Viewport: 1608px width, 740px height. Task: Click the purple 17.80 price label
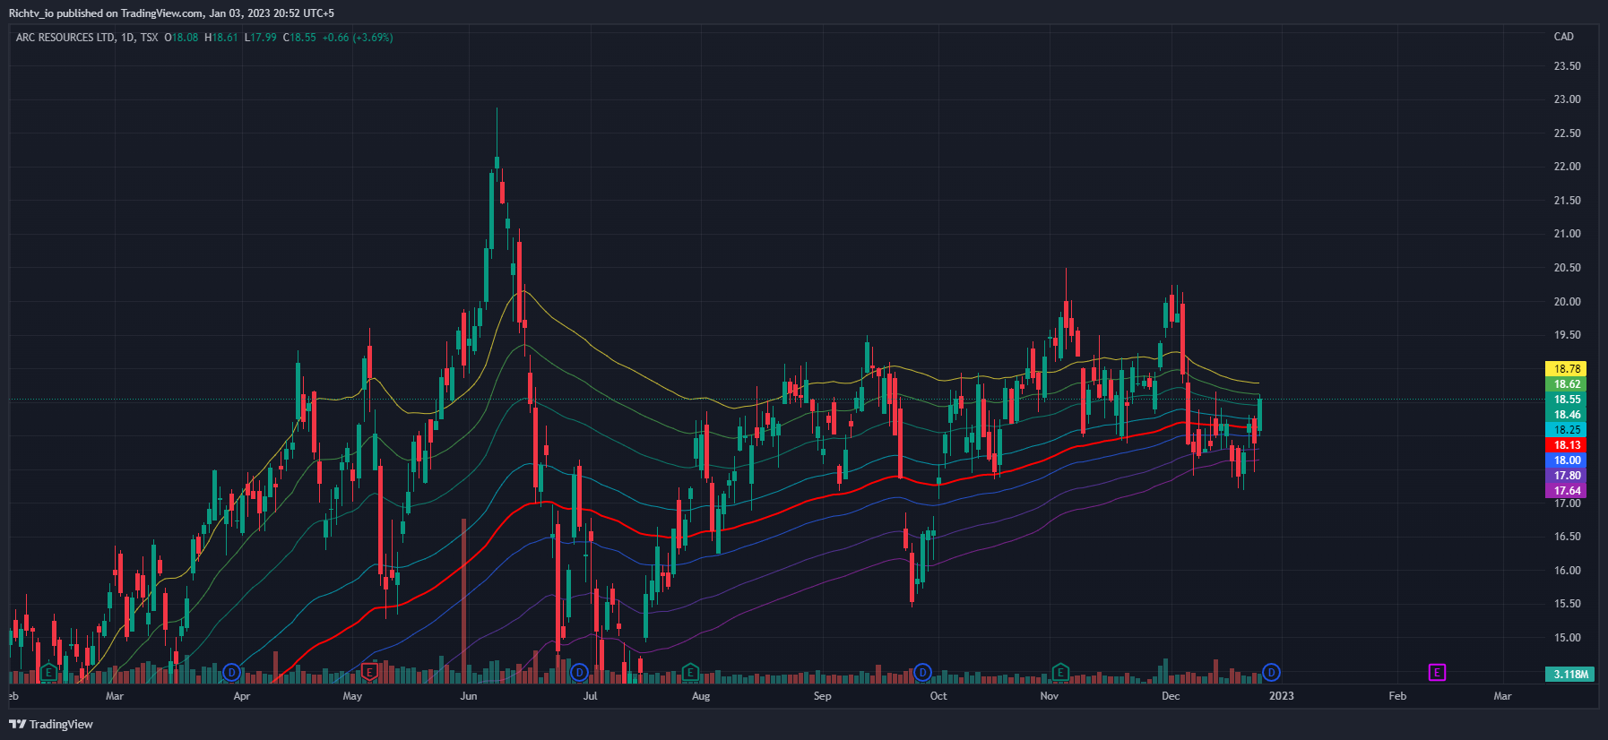[x=1567, y=475]
